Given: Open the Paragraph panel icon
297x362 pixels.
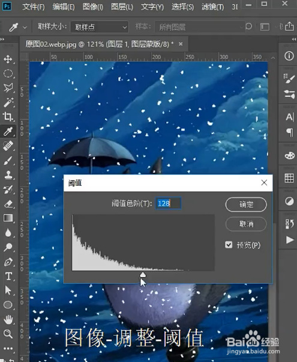Looking at the screenshot, I should point(290,132).
